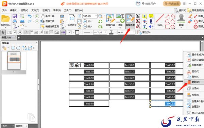Click the border color square swatch

(77, 32)
